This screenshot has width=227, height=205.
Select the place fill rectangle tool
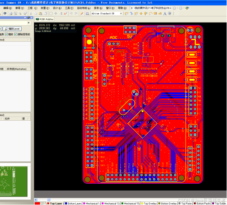click(x=155, y=14)
